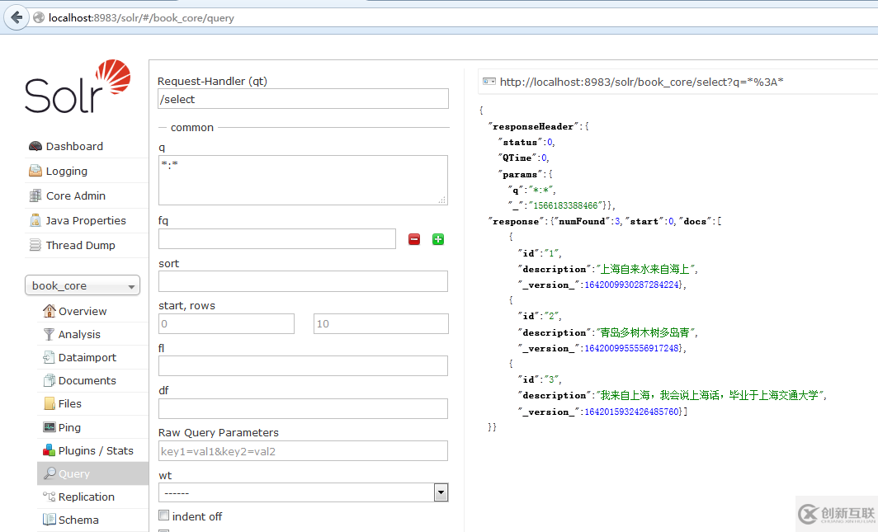
Task: Open the Replication link
Action: tap(86, 497)
